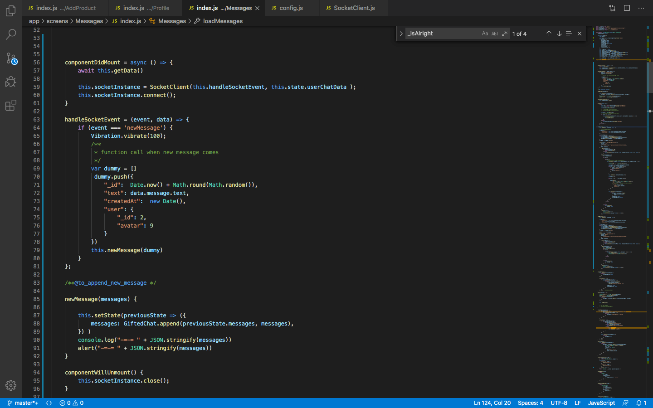Click the feedback icon in status bar

click(x=626, y=403)
